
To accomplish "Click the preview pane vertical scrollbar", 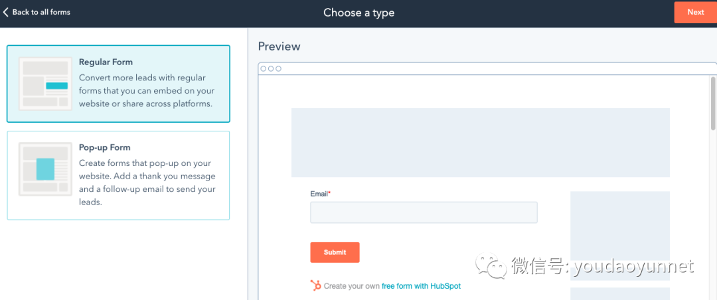I will pyautogui.click(x=713, y=103).
